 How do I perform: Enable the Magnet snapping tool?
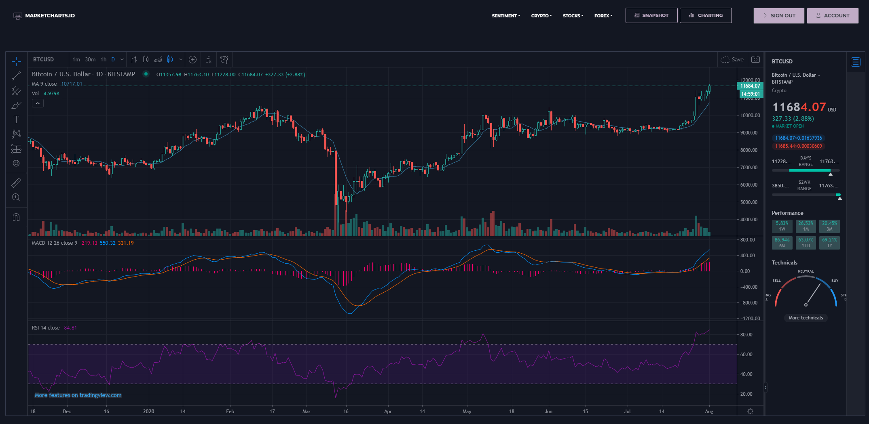(x=16, y=217)
